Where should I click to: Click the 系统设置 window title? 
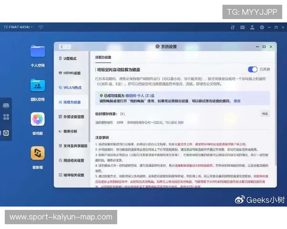[x=168, y=47]
